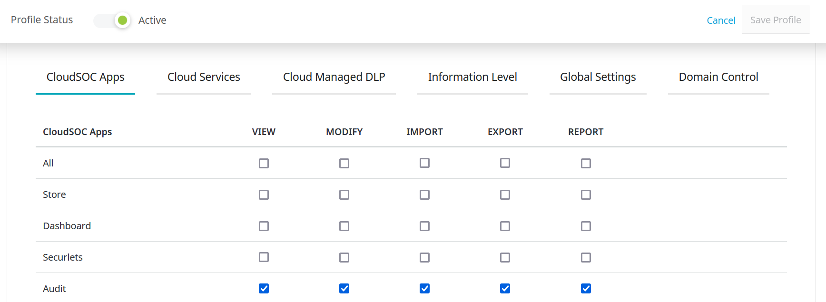The width and height of the screenshot is (826, 302).
Task: Select the CloudSOC Apps tab
Action: 86,77
